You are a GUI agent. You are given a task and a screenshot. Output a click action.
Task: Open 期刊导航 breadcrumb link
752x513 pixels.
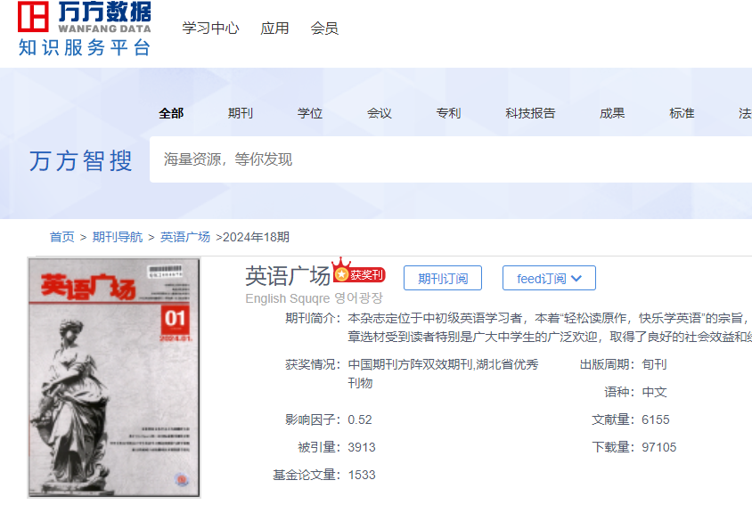(118, 237)
